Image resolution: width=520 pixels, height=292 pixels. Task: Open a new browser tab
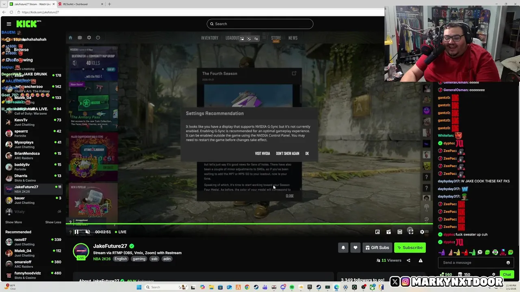(x=109, y=4)
